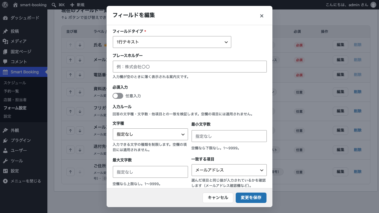Viewport: 379px width, 213px height.
Task: Click the プレースホルダー input field
Action: (190, 67)
